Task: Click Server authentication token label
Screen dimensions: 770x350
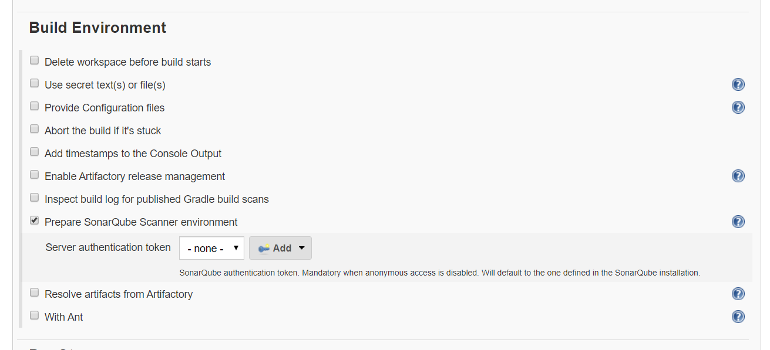Action: coord(108,247)
